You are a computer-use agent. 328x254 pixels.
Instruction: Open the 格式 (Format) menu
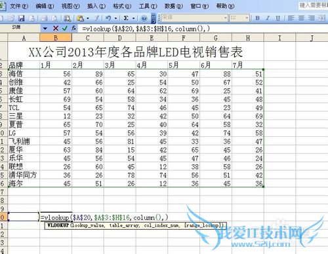click(x=122, y=6)
